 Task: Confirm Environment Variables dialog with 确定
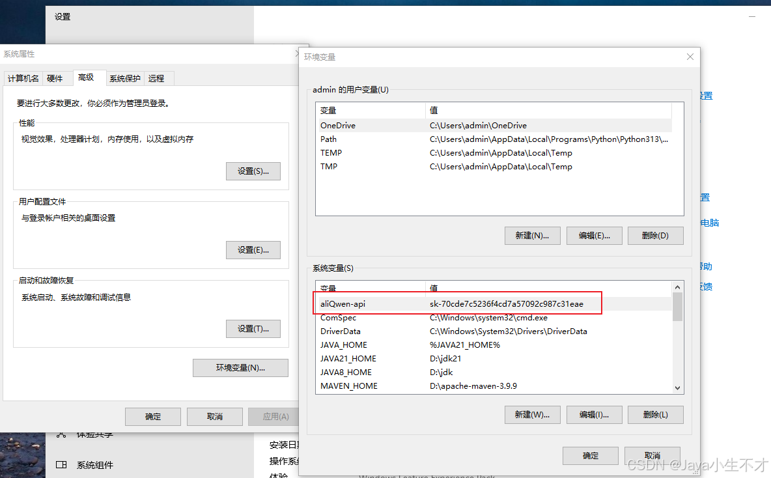coord(591,456)
